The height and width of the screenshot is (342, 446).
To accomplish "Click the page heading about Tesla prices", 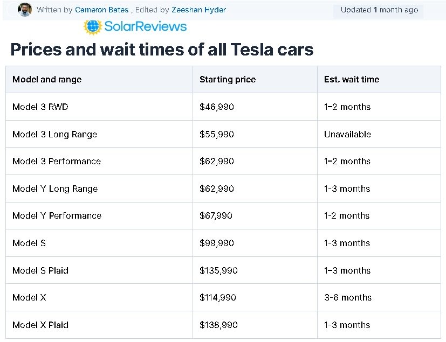I will click(162, 50).
